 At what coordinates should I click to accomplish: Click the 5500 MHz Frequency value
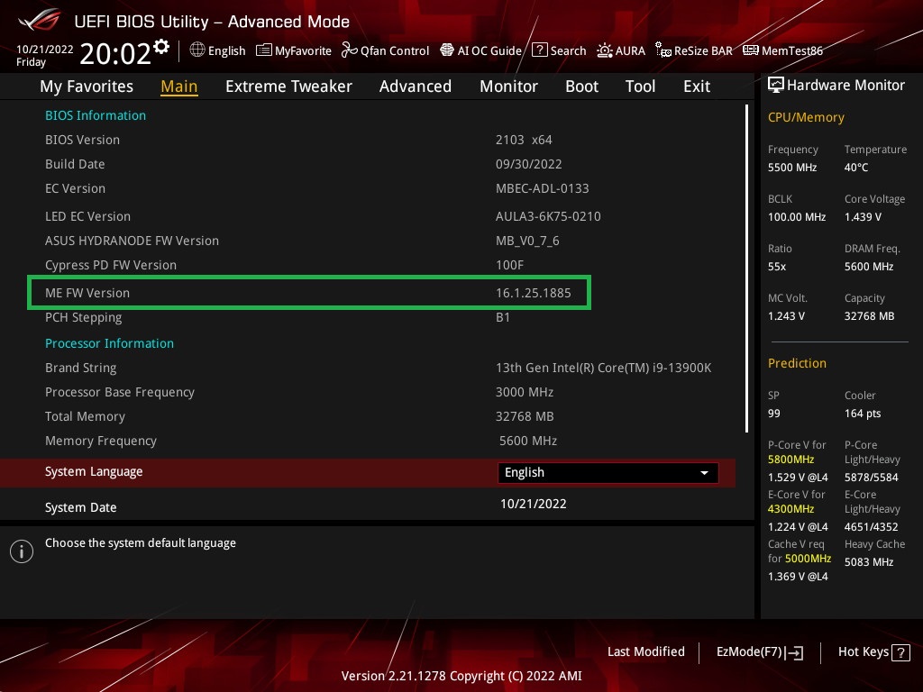point(792,168)
